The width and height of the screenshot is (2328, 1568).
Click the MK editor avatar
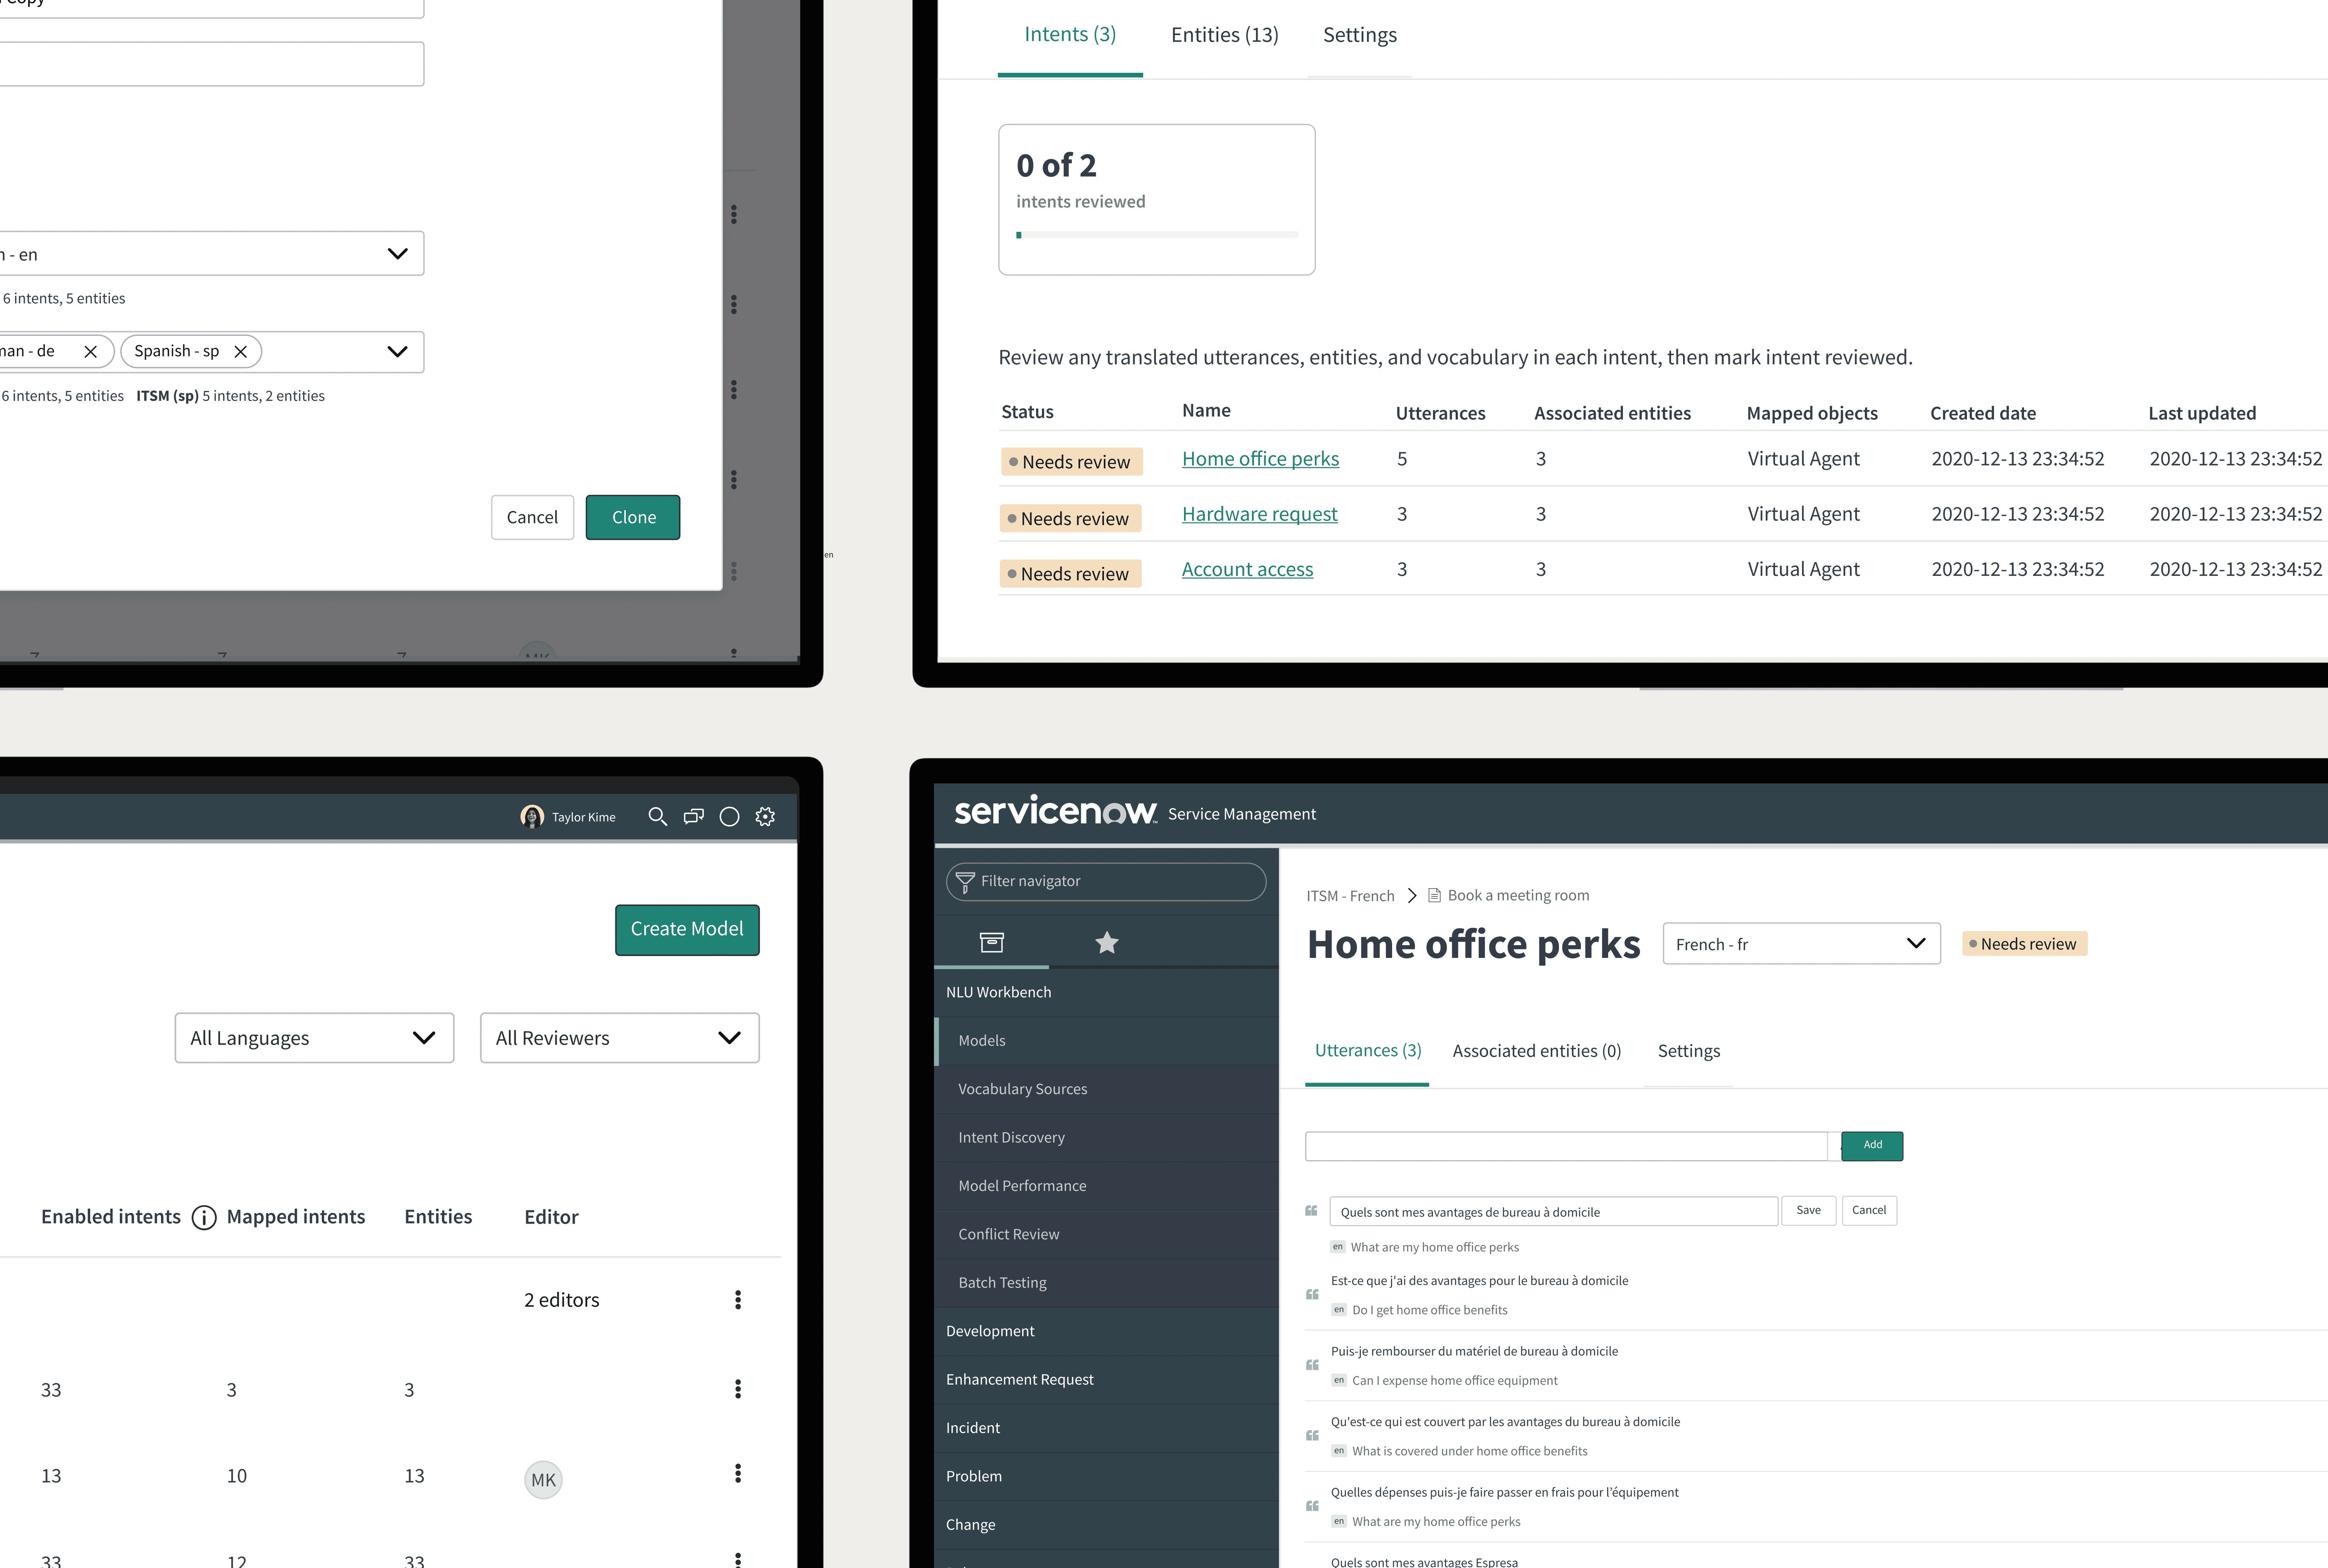(x=543, y=1480)
